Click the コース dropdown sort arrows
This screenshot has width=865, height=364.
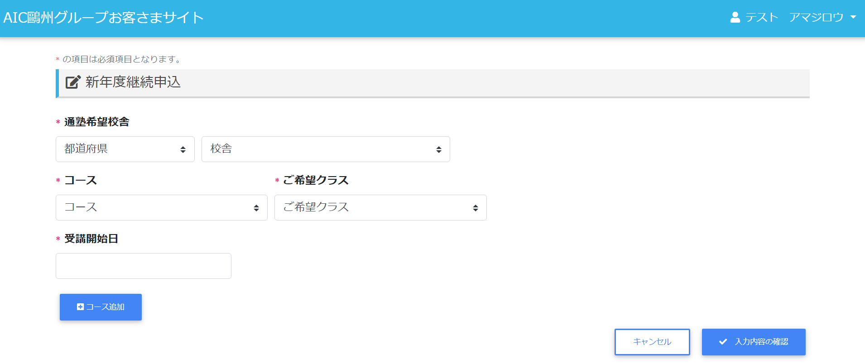point(256,208)
